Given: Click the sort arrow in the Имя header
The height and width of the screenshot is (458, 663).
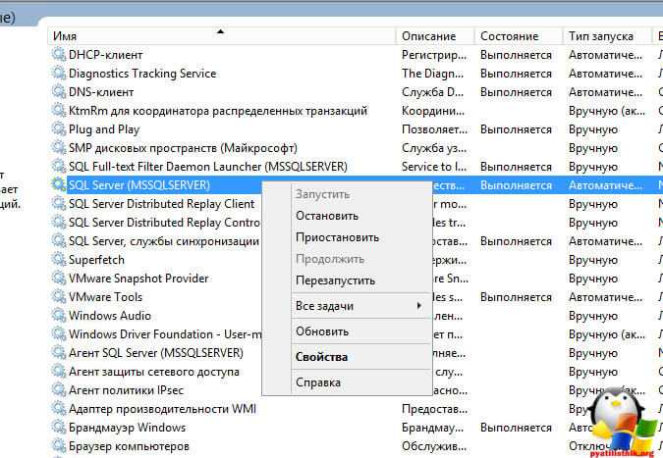Looking at the screenshot, I should tap(220, 31).
